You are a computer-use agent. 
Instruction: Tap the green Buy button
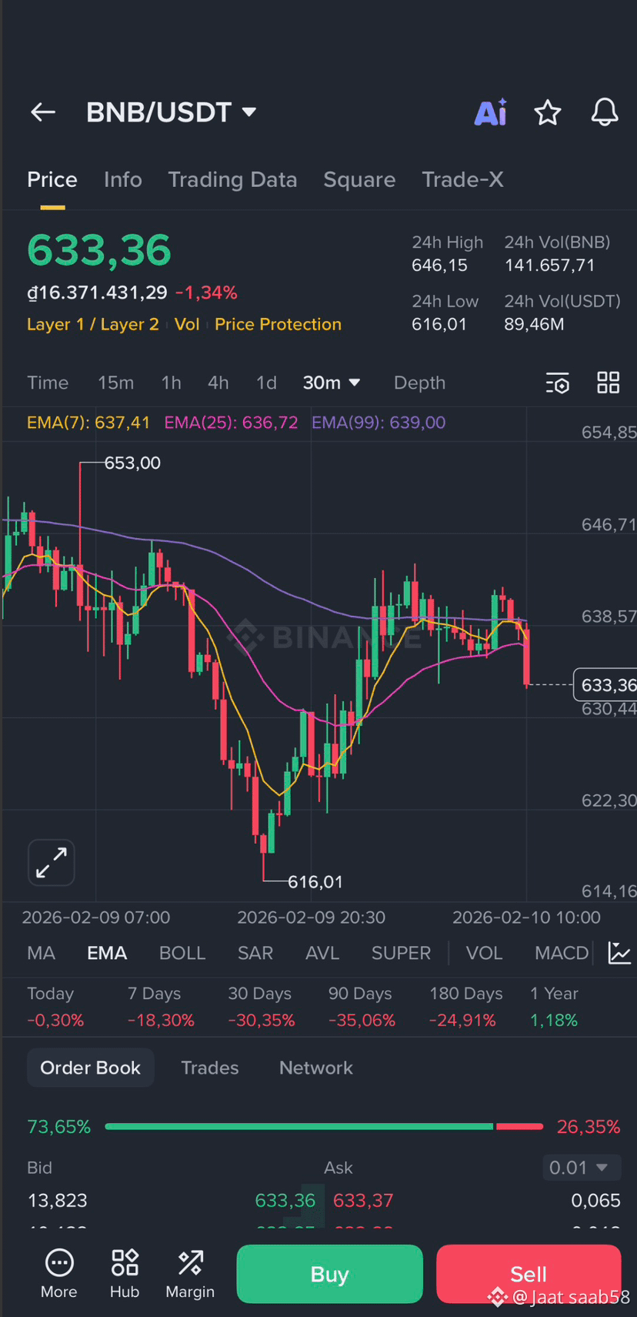coord(329,1274)
